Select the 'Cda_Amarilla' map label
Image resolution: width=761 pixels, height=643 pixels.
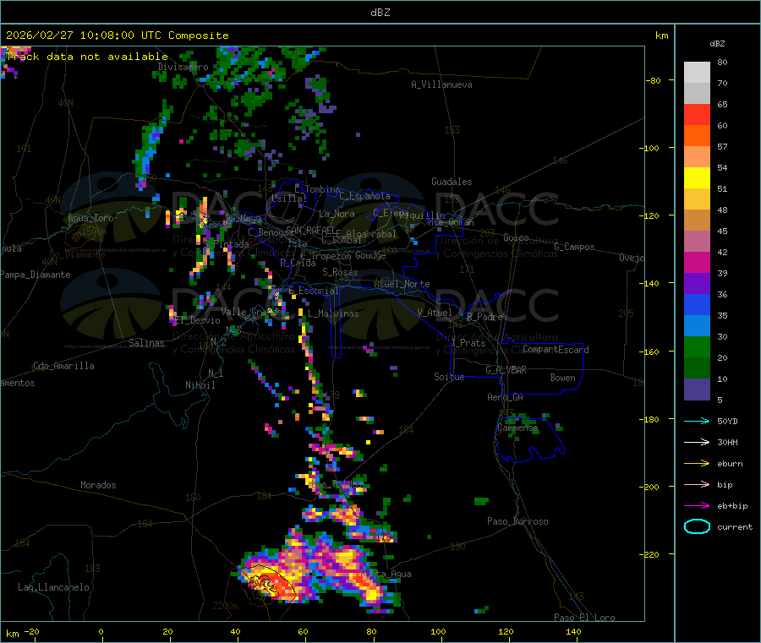tap(63, 366)
